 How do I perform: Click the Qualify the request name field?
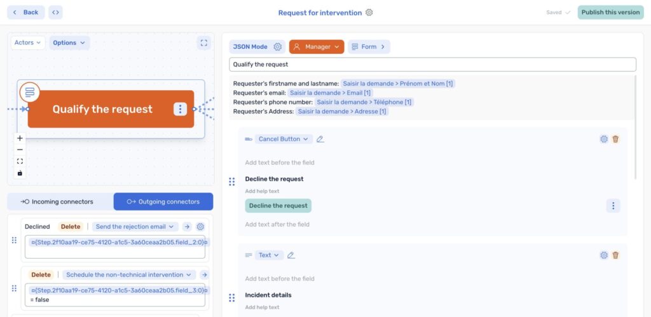432,65
